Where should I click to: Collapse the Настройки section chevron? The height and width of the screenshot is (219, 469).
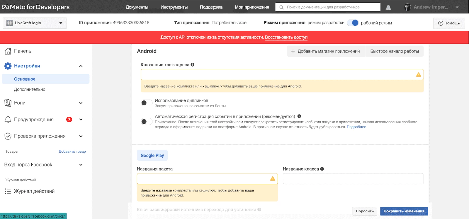pos(81,66)
